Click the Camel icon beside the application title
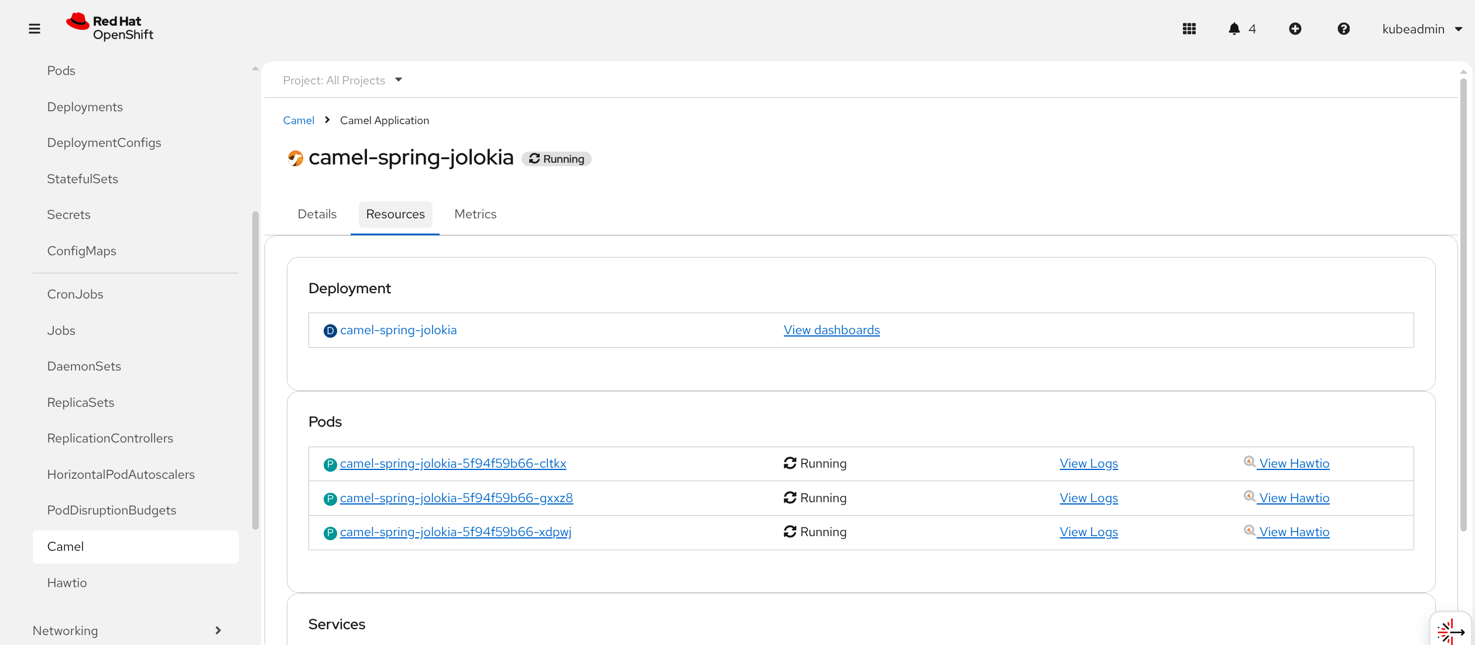Screen dimensions: 1475x645 [295, 158]
